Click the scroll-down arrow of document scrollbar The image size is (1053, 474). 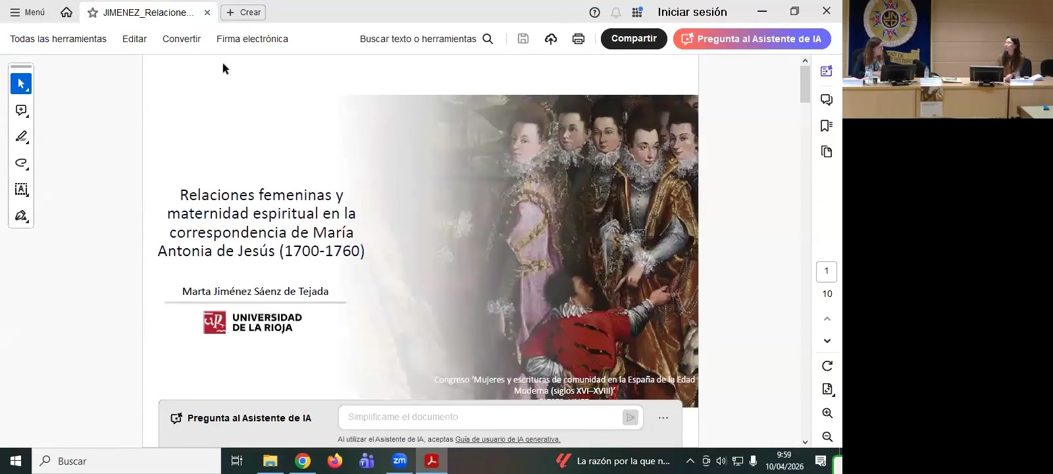[x=805, y=442]
